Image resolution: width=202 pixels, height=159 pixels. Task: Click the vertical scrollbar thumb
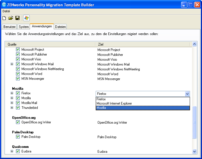(194, 123)
